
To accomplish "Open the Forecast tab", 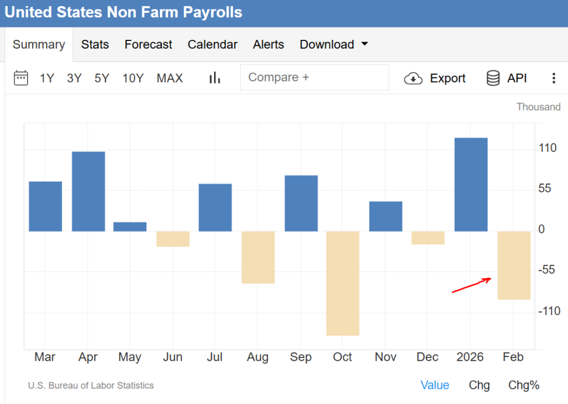I will pyautogui.click(x=148, y=45).
